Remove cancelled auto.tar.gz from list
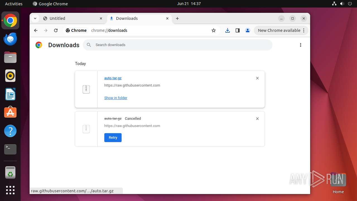Viewport: 357px width, 201px height. click(257, 119)
